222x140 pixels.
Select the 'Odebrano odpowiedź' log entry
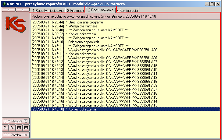coord(125,42)
